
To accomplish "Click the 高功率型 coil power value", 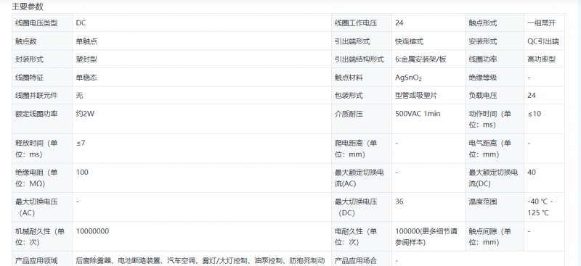I will point(541,59).
